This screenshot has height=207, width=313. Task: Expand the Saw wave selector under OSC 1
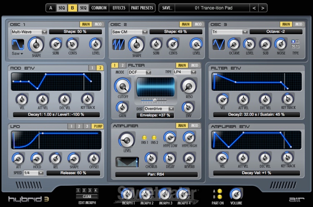[x=18, y=53]
